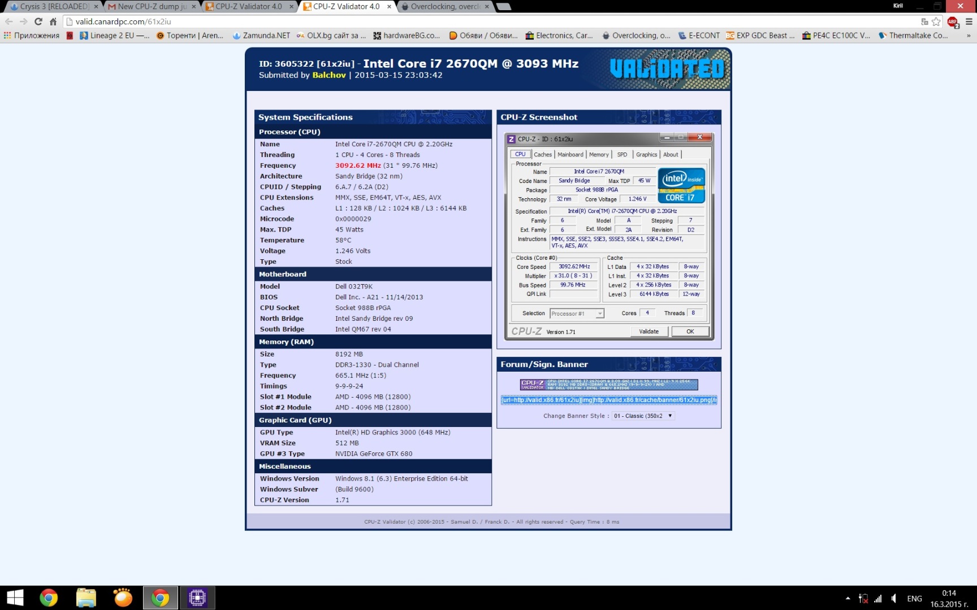977x610 pixels.
Task: Select the Graphics tab in CPU-Z screenshot
Action: (646, 154)
